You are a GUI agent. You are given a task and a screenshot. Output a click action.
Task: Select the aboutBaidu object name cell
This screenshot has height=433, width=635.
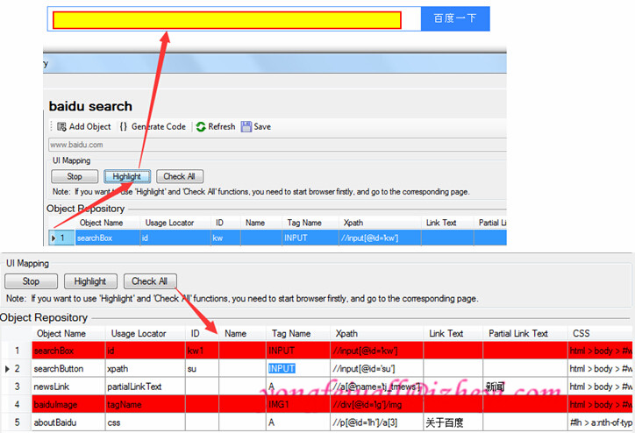68,422
